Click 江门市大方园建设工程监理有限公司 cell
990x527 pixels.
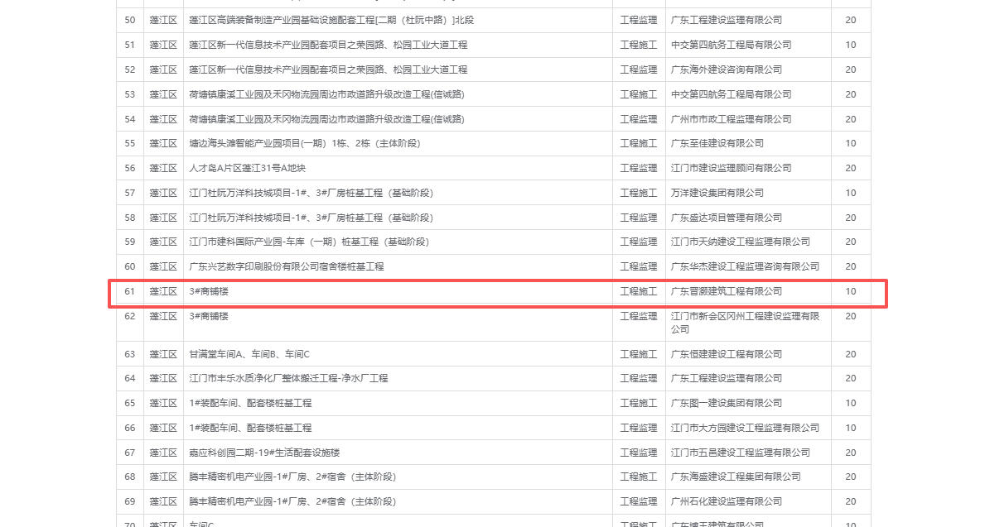click(x=744, y=428)
